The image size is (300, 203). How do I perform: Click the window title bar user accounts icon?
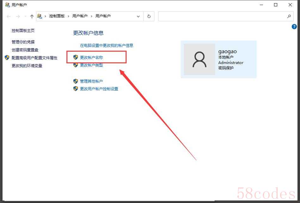click(8, 5)
